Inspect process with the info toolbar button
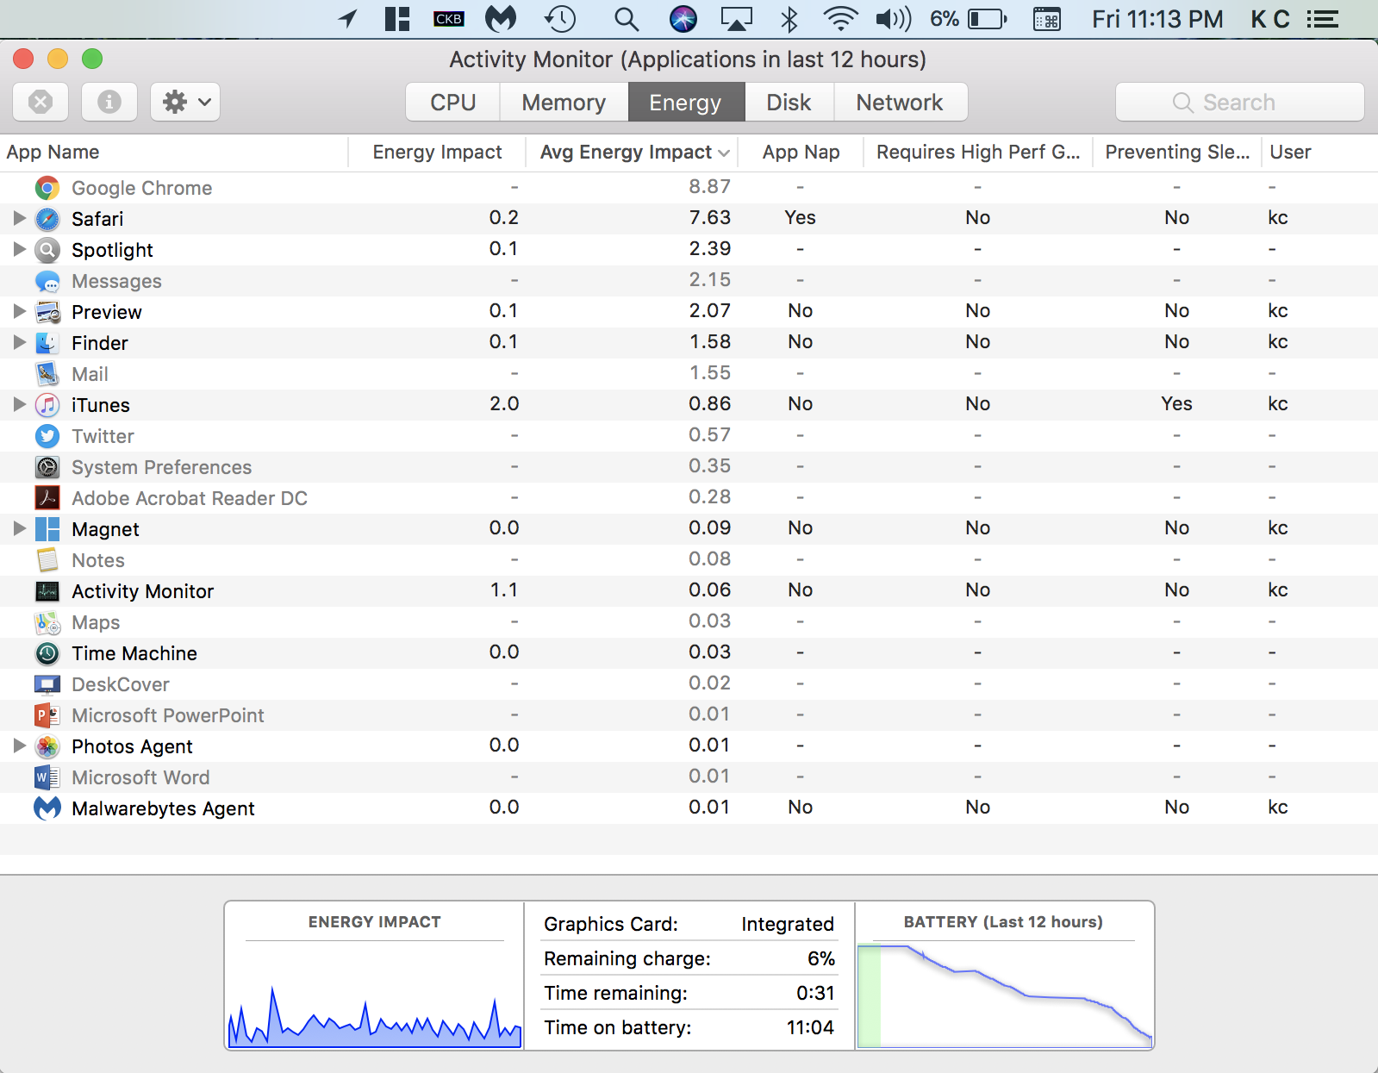Image resolution: width=1378 pixels, height=1073 pixels. [109, 102]
